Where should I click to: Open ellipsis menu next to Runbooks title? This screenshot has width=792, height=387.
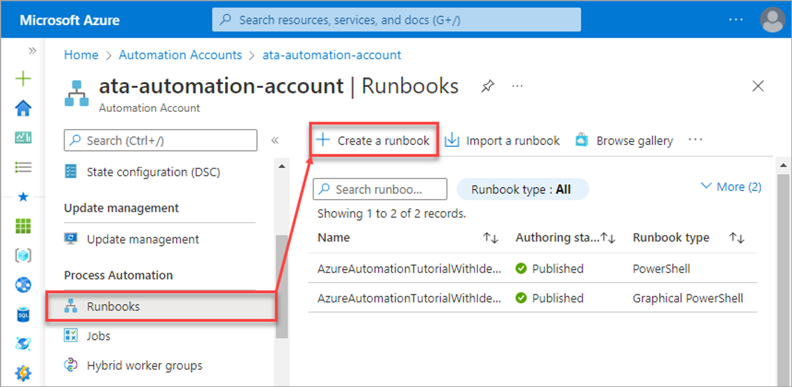(x=517, y=86)
